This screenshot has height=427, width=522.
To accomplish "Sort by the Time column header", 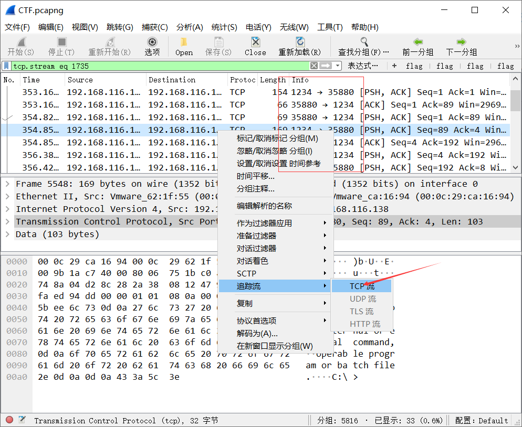I will (x=43, y=80).
